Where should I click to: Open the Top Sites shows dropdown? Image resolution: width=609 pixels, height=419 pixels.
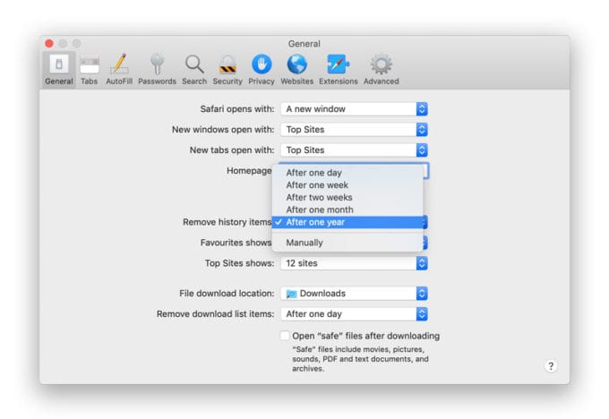click(x=354, y=263)
